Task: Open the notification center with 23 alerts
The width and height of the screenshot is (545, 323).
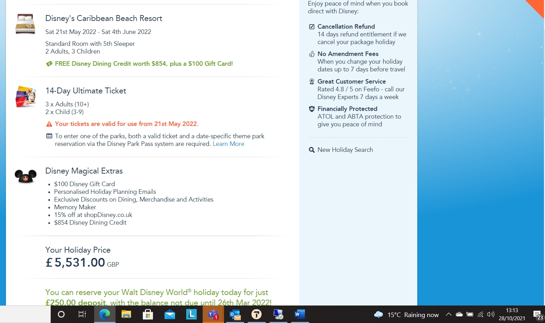Action: pos(538,315)
